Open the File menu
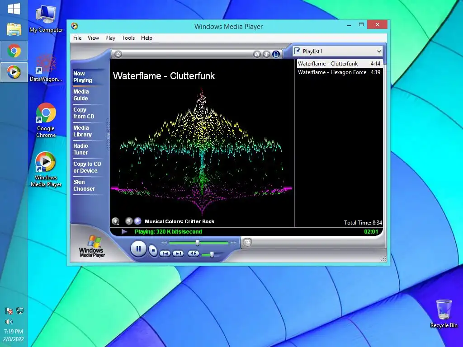This screenshot has width=463, height=347. coord(77,38)
